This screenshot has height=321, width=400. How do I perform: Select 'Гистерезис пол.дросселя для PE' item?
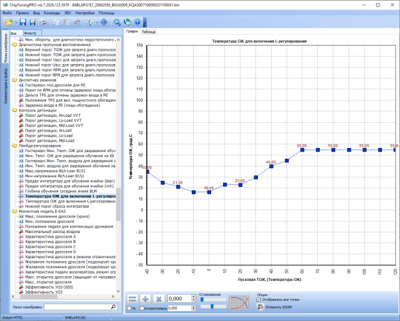click(55, 85)
